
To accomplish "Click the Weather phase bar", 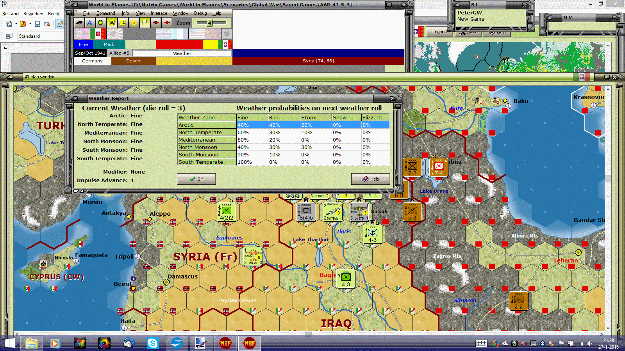I will (x=182, y=53).
